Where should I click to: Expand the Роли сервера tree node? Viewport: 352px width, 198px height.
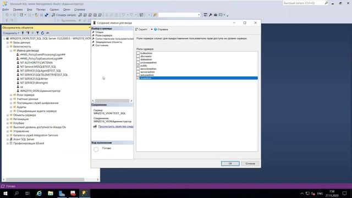coord(11,95)
